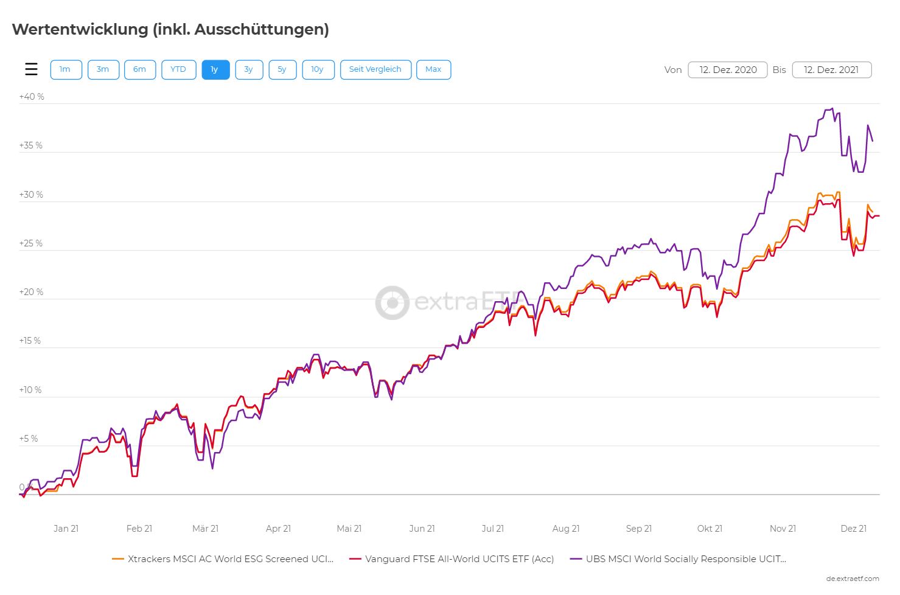The width and height of the screenshot is (900, 595).
Task: Switch chart to 3m range
Action: pos(103,69)
